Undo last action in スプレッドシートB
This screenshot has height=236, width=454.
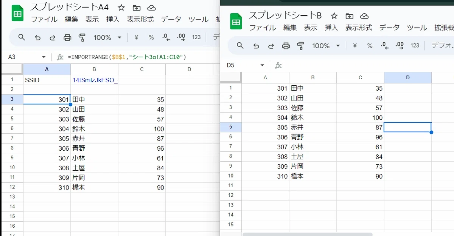256,46
